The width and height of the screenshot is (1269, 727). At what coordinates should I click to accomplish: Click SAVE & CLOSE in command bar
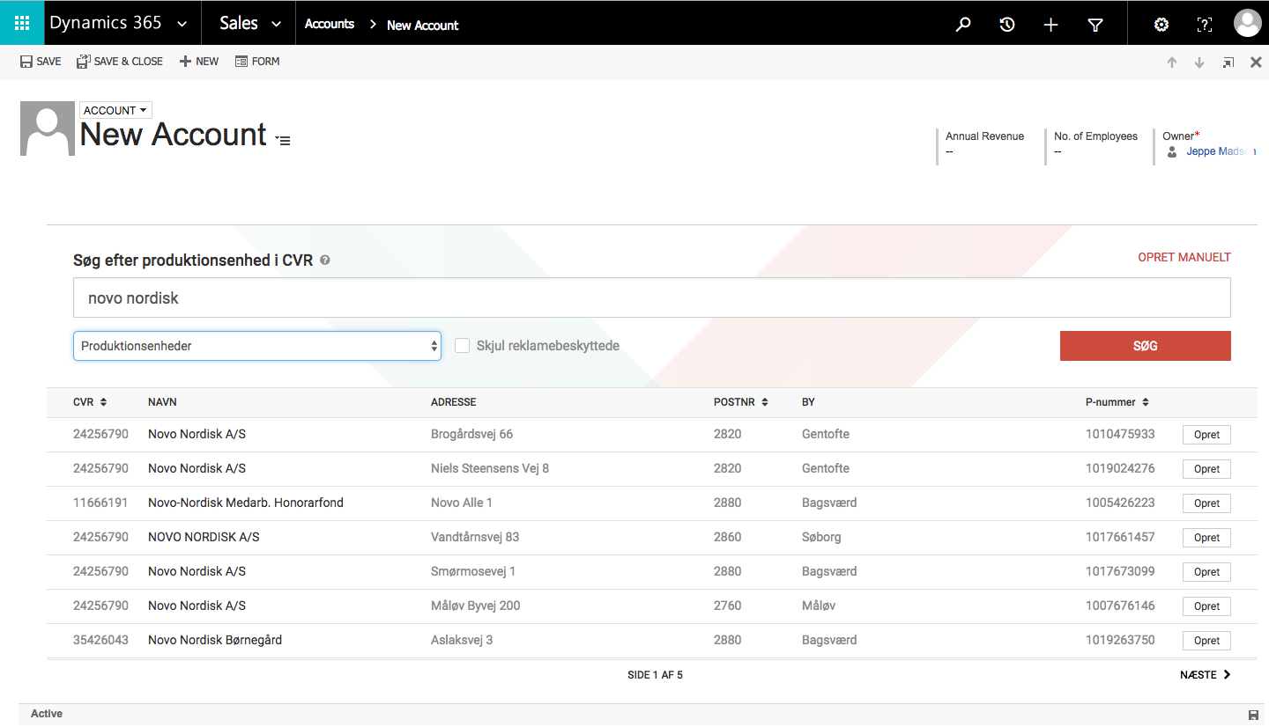[120, 62]
